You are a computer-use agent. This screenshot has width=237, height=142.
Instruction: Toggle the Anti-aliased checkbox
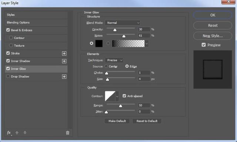(x=124, y=96)
